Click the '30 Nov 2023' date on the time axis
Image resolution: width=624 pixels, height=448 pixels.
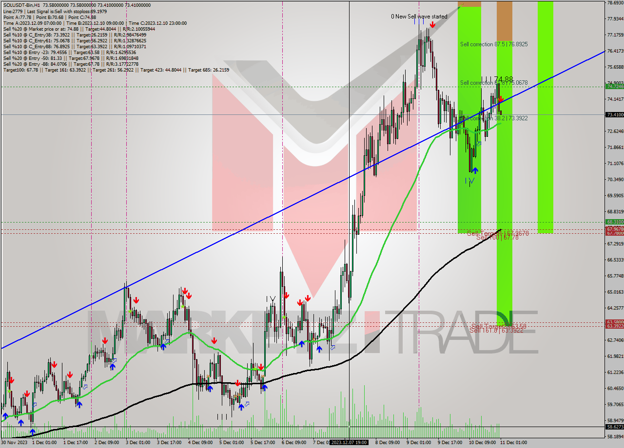tap(14, 443)
